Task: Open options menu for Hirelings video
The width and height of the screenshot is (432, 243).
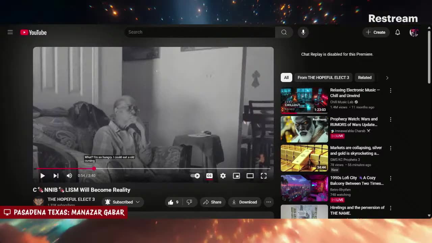Action: [x=390, y=208]
